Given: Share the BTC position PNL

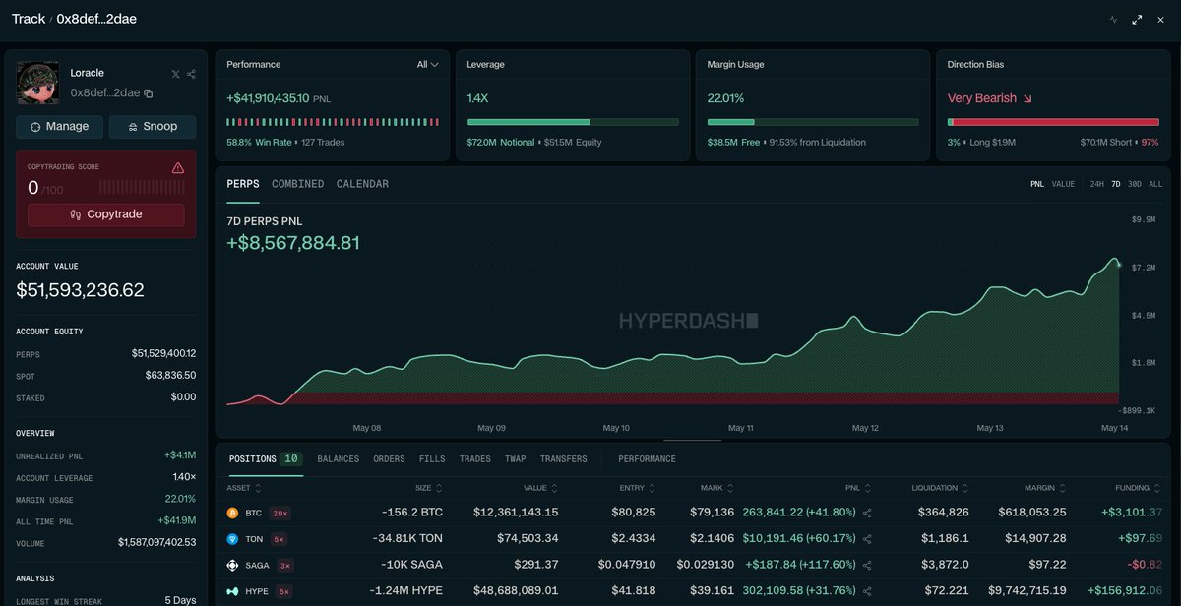Looking at the screenshot, I should coord(867,513).
